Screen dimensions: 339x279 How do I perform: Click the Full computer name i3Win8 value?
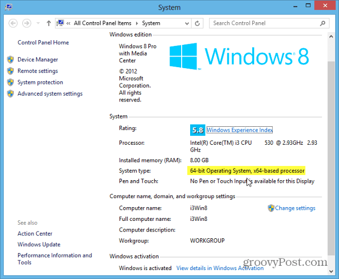pos(199,219)
